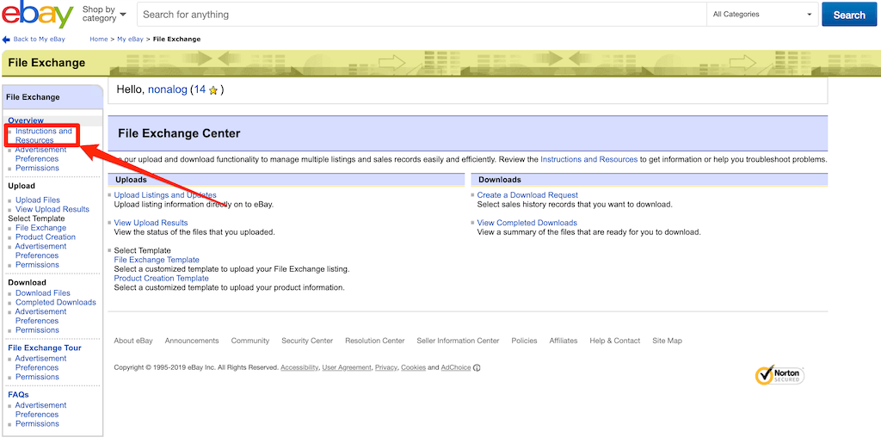Image resolution: width=881 pixels, height=443 pixels.
Task: Open About eBay footer link
Action: tap(133, 341)
